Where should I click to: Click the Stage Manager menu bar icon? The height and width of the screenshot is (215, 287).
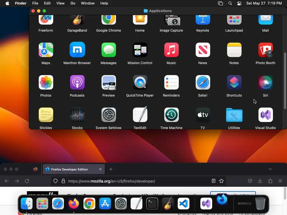[x=220, y=3]
